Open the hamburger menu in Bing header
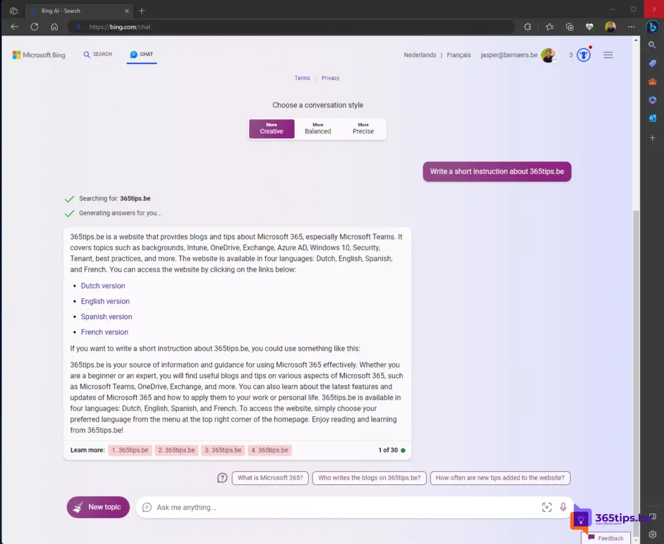Viewport: 664px width, 544px height. click(608, 55)
